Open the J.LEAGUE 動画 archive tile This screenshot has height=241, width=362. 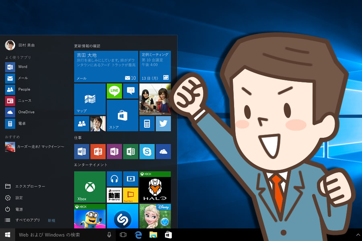click(x=114, y=195)
